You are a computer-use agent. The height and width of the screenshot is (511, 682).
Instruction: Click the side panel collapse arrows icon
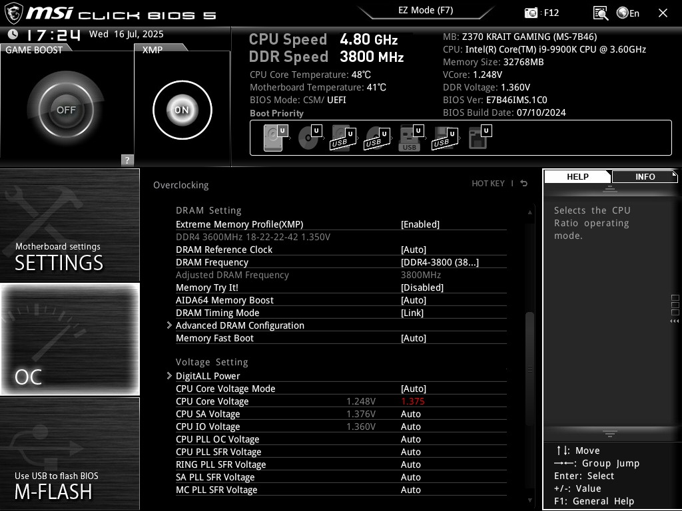pyautogui.click(x=674, y=321)
